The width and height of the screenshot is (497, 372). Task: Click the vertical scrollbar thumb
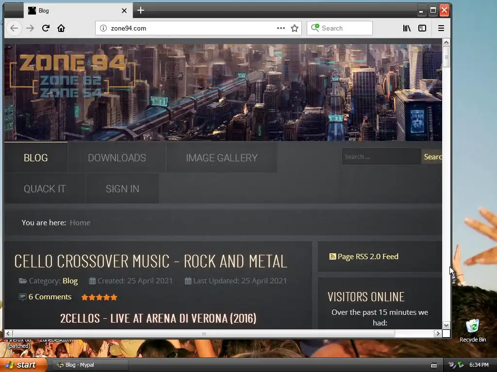(447, 57)
